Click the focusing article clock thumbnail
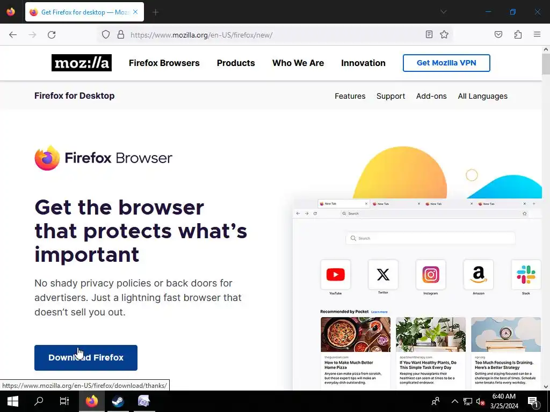550x412 pixels. point(506,334)
